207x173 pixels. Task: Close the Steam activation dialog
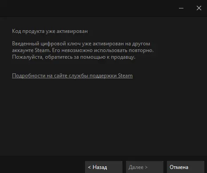199,8
